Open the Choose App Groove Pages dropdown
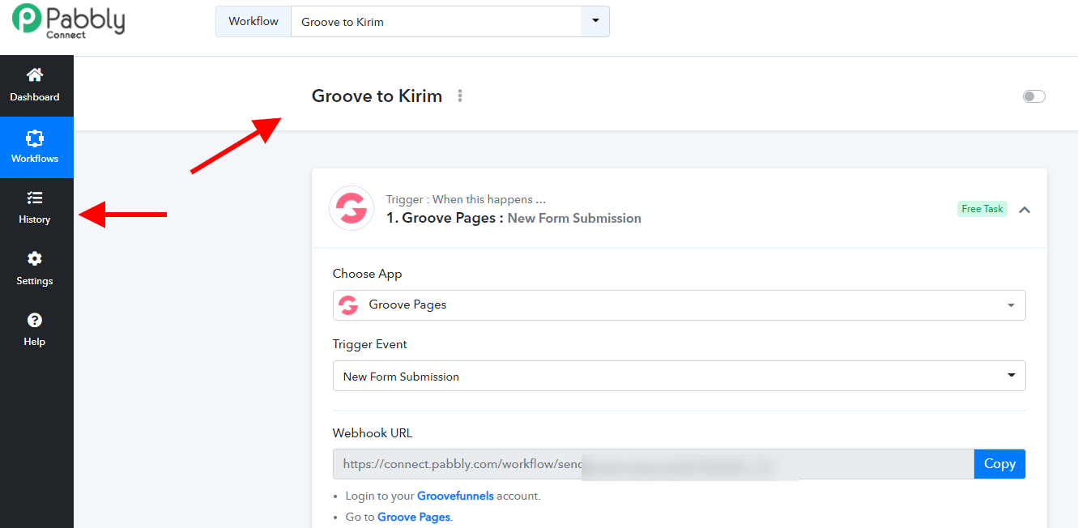 coord(680,305)
